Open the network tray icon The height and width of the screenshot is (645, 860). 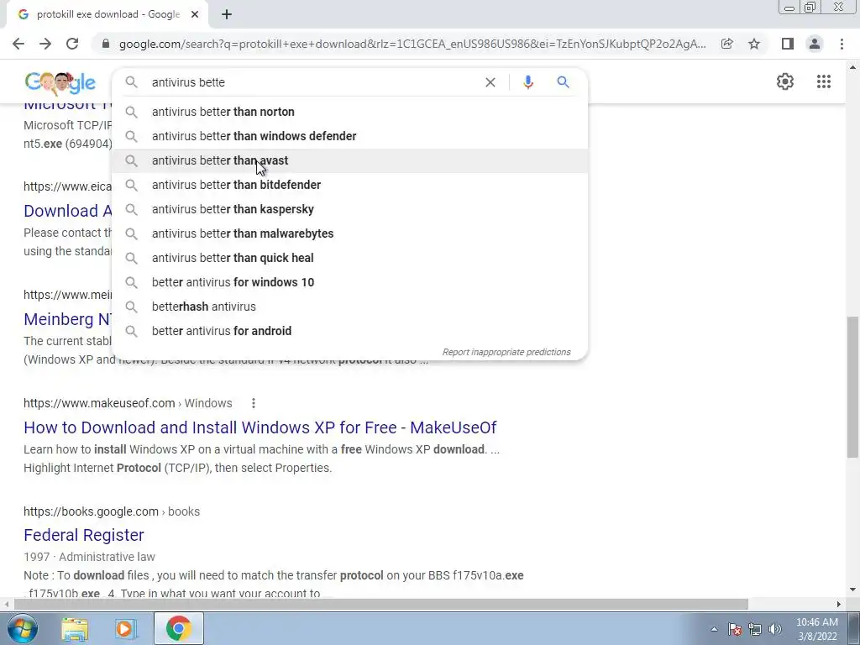(x=755, y=629)
